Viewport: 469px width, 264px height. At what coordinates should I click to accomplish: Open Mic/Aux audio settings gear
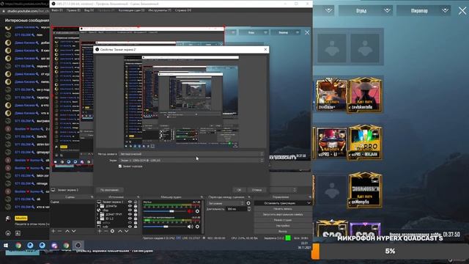pos(197,211)
